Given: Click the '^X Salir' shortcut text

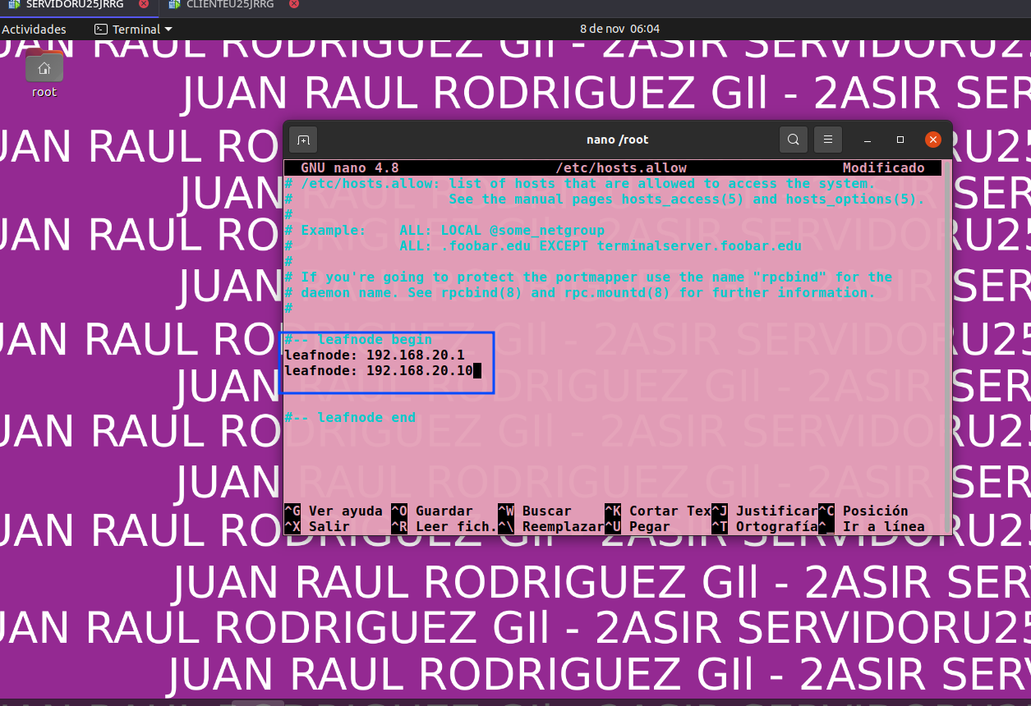Looking at the screenshot, I should [317, 527].
